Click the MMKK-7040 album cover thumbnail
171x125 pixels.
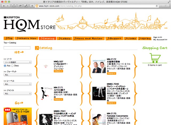[99, 93]
